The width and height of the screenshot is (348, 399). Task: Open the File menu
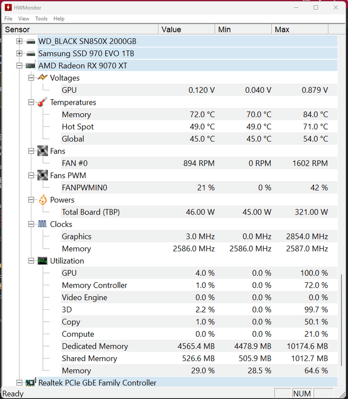tap(8, 19)
